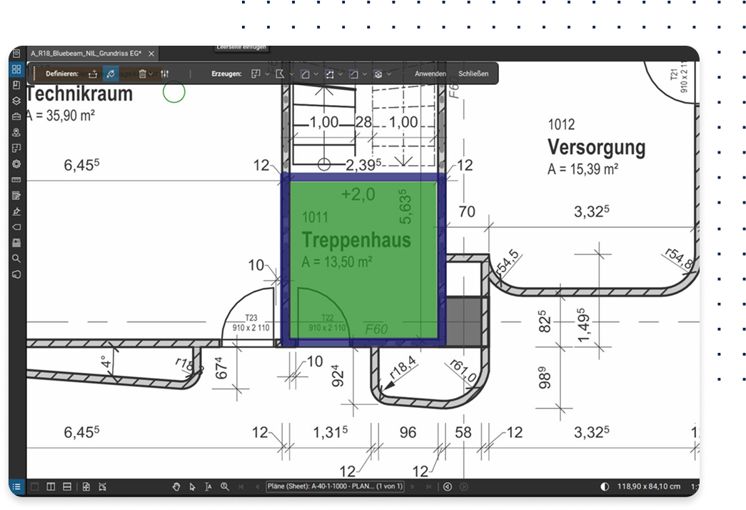Screen dimensions: 746x510
Task: Click the Technikraum room label
Action: 80,94
